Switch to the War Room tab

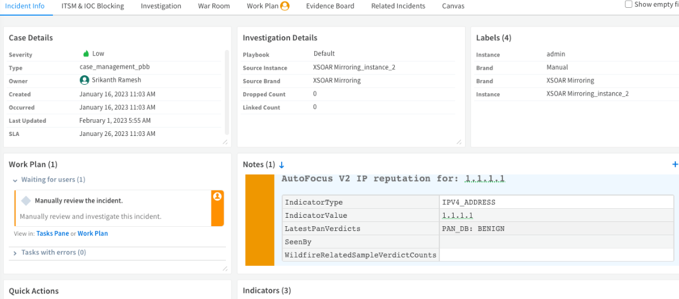pos(214,6)
